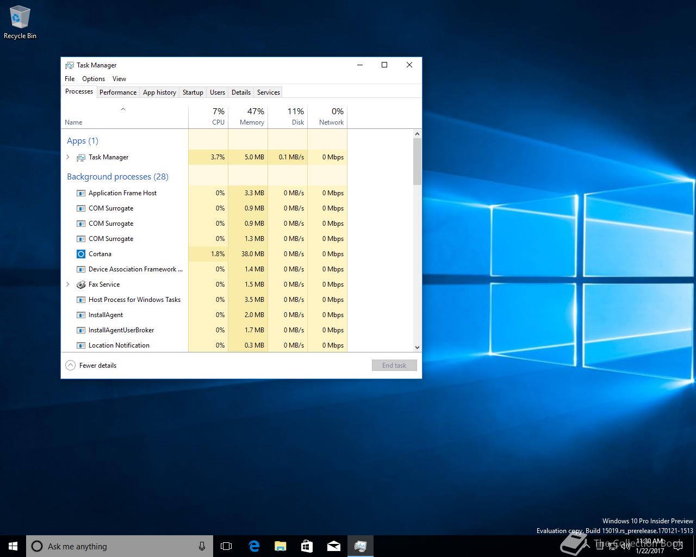Sort by the Network column header
This screenshot has height=557, width=696.
(x=327, y=116)
